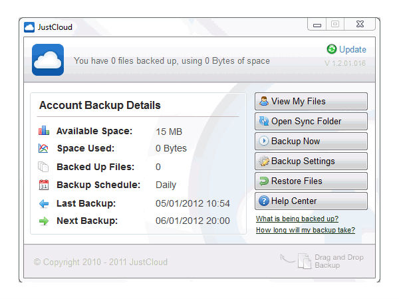The width and height of the screenshot is (399, 299).
Task: Click the Drag and Drop Backup files icon
Action: [x=305, y=261]
